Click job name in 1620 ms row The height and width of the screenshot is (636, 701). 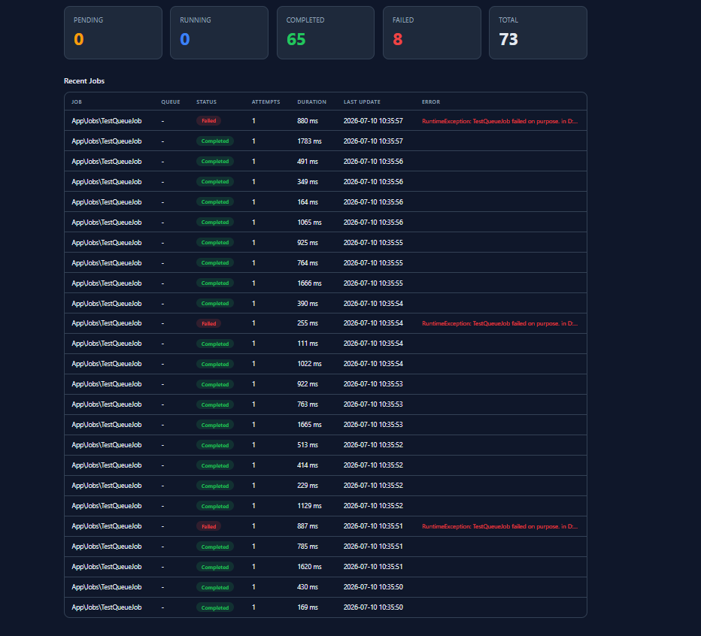106,567
